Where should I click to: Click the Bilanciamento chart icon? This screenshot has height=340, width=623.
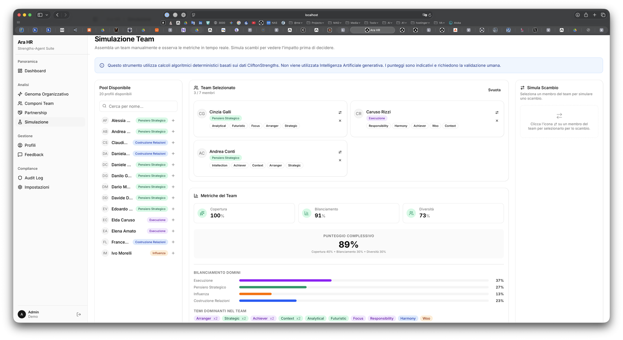[x=306, y=213]
